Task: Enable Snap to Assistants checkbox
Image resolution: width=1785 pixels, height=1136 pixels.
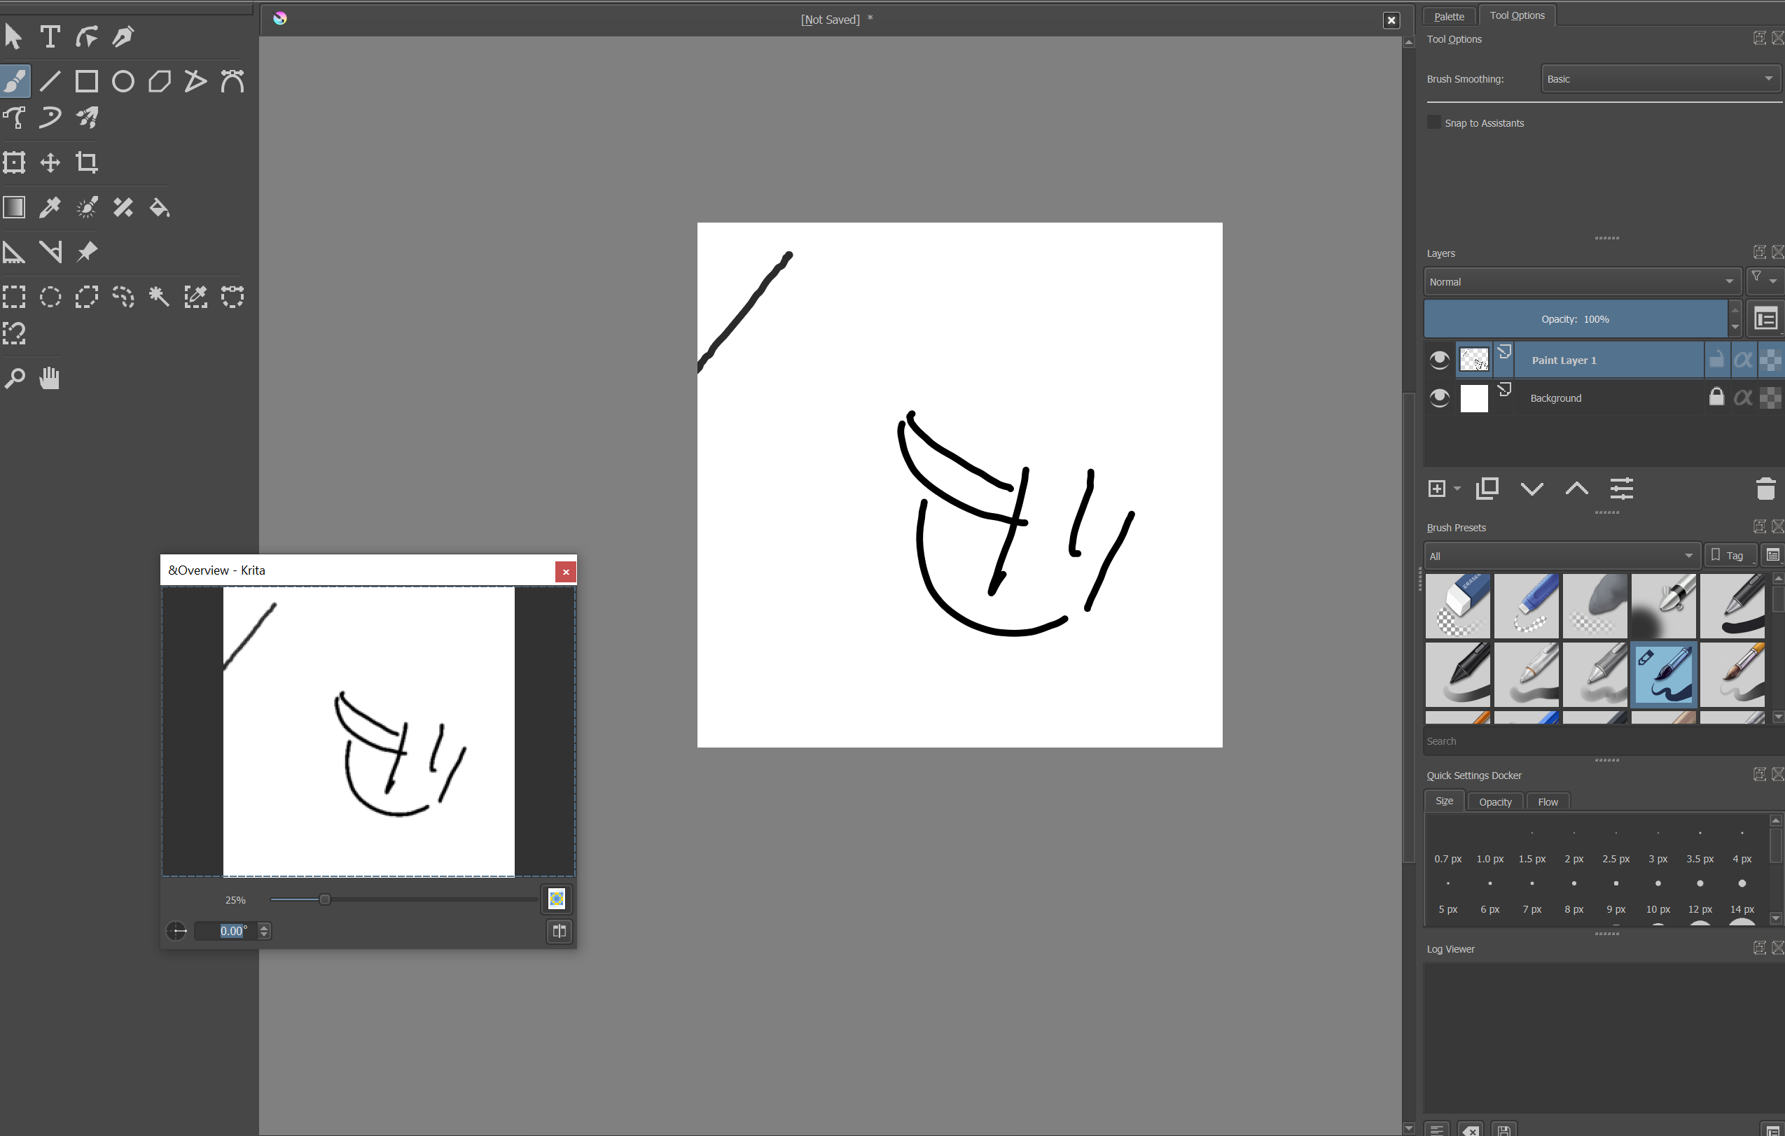Action: pyautogui.click(x=1433, y=123)
